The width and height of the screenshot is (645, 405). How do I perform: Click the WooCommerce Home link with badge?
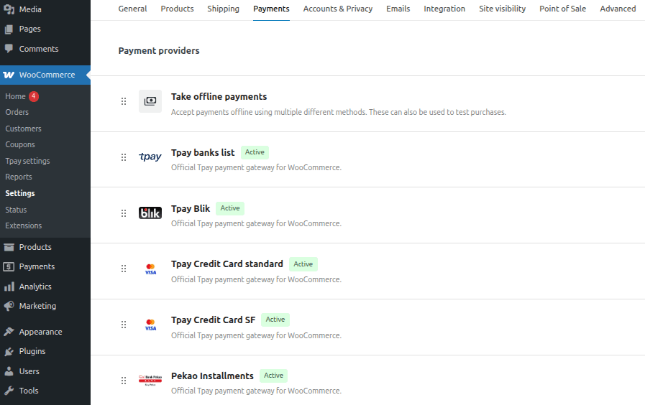(x=15, y=96)
